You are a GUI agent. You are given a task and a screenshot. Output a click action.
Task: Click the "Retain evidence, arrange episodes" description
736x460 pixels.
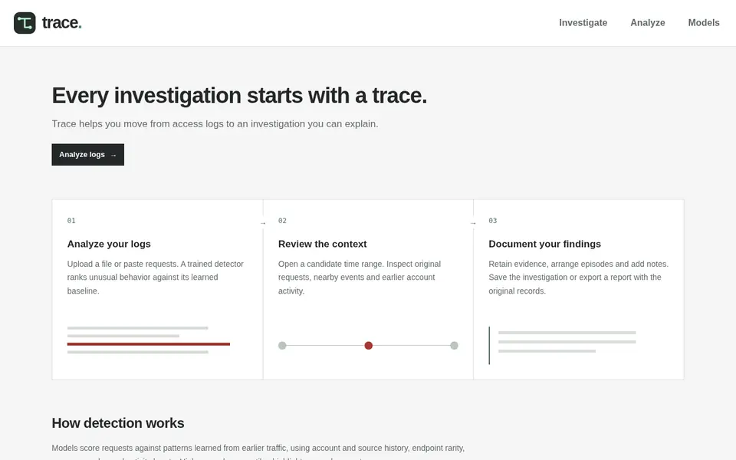click(x=578, y=278)
